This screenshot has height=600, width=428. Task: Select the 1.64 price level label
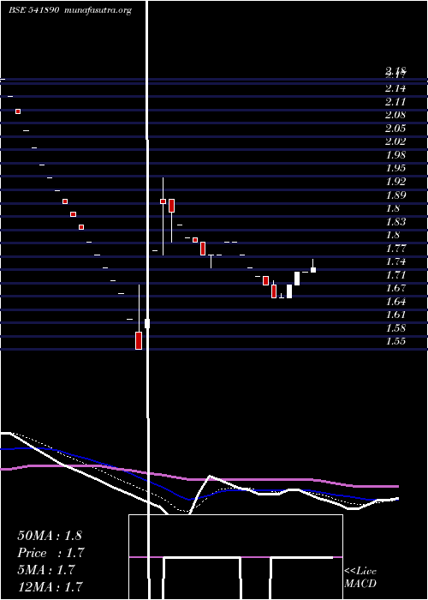pos(395,301)
